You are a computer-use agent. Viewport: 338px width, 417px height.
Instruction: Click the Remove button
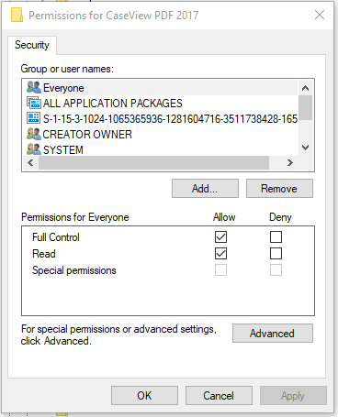point(279,189)
